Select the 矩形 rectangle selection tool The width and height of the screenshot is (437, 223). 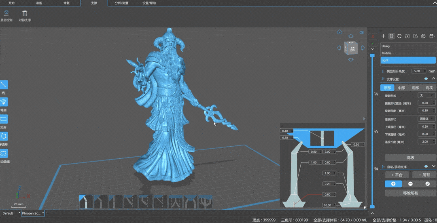[4, 119]
